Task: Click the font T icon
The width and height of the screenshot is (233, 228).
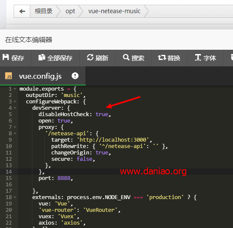Action: coord(198,57)
